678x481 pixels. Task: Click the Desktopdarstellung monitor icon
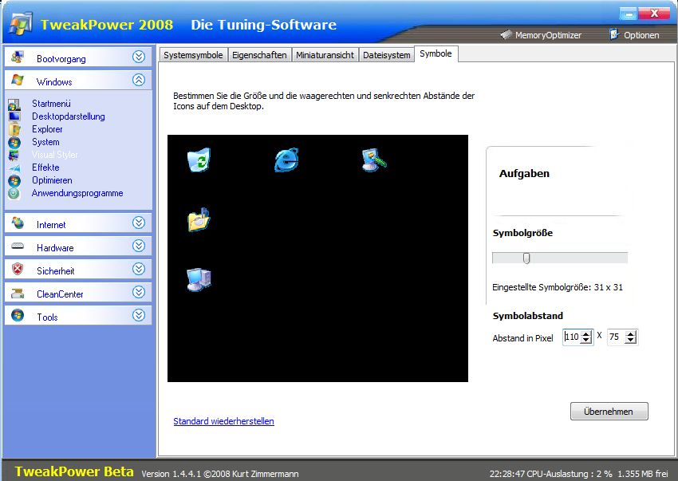pyautogui.click(x=14, y=116)
